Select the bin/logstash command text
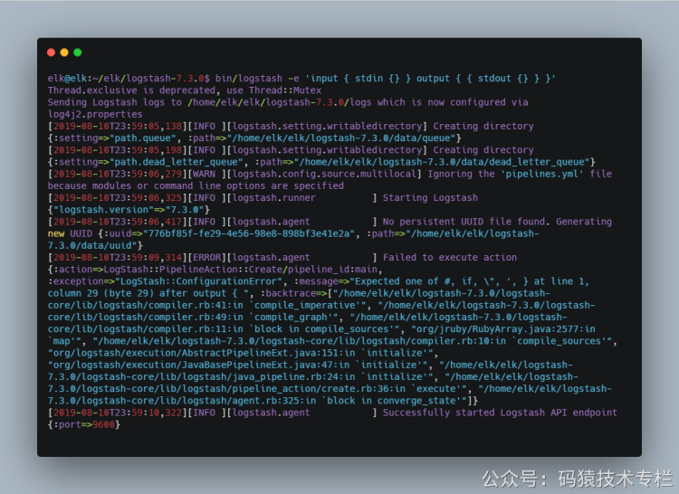679x494 pixels. click(249, 79)
